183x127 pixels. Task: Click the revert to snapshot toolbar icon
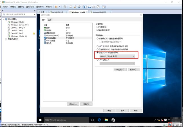pos(75,7)
